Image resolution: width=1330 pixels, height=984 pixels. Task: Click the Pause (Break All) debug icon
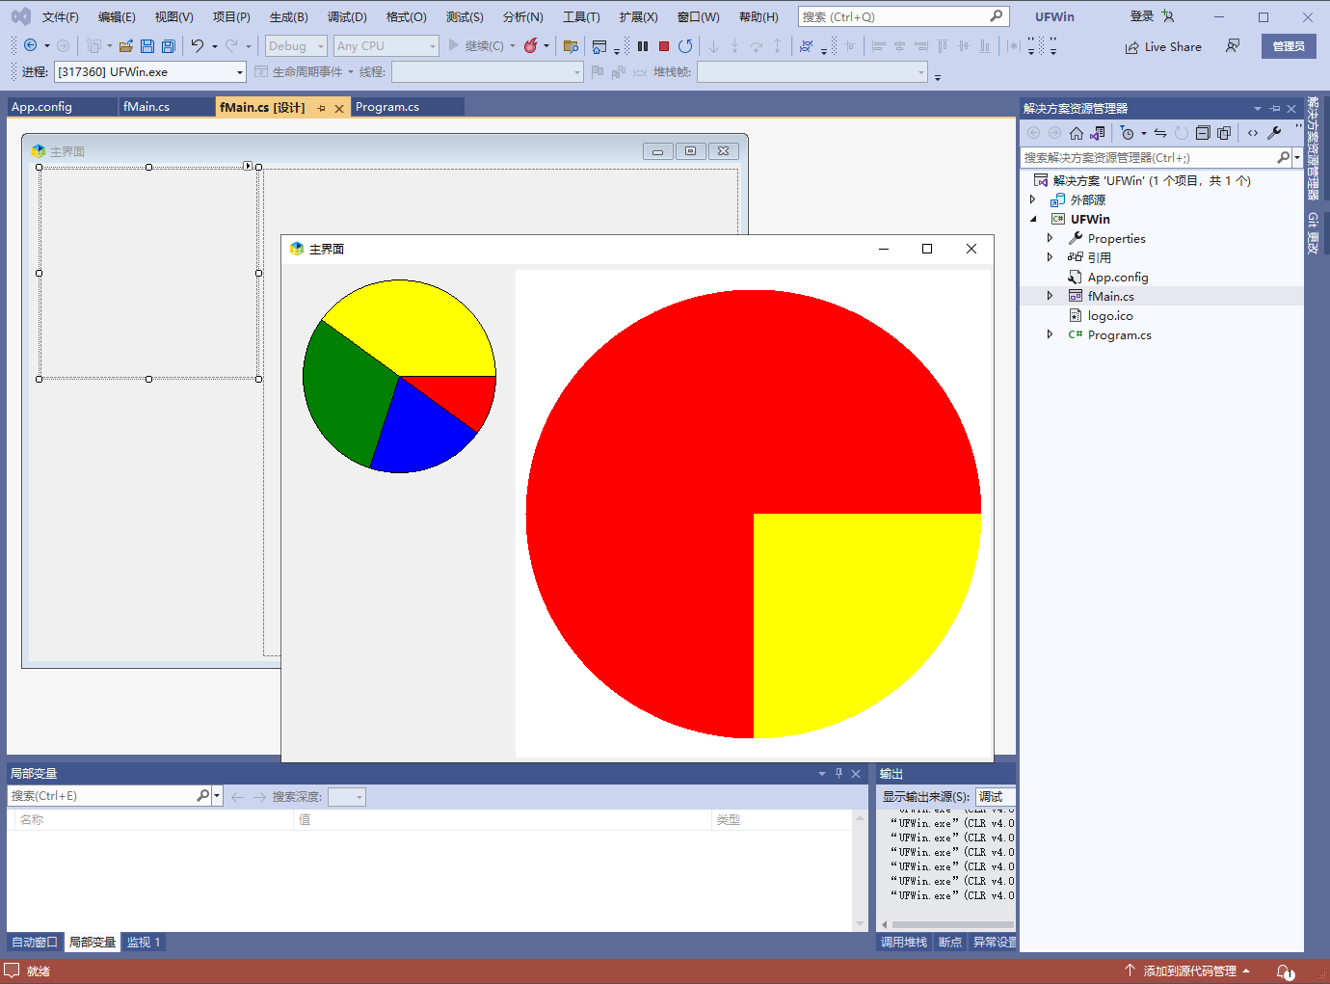tap(643, 46)
